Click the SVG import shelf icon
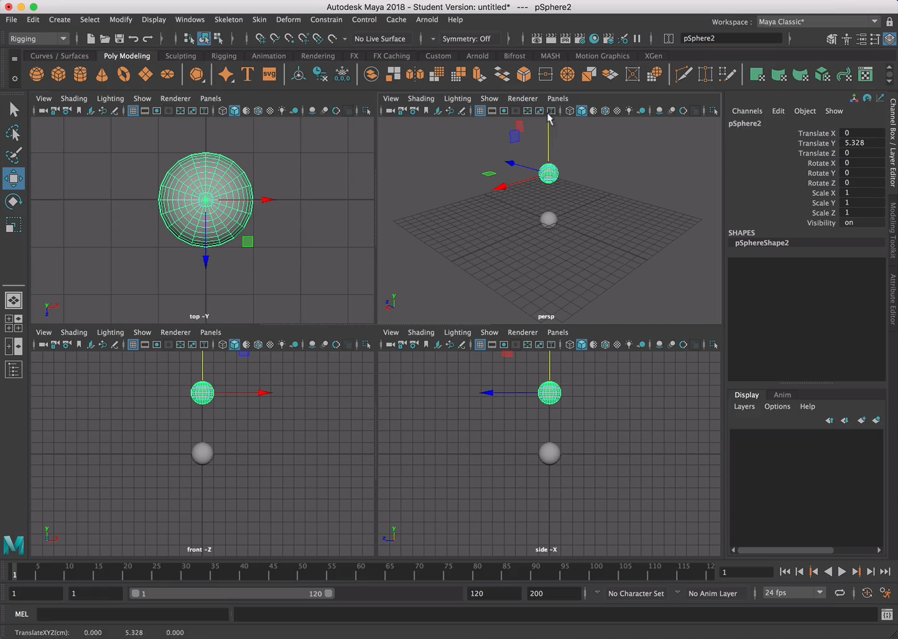 tap(269, 75)
